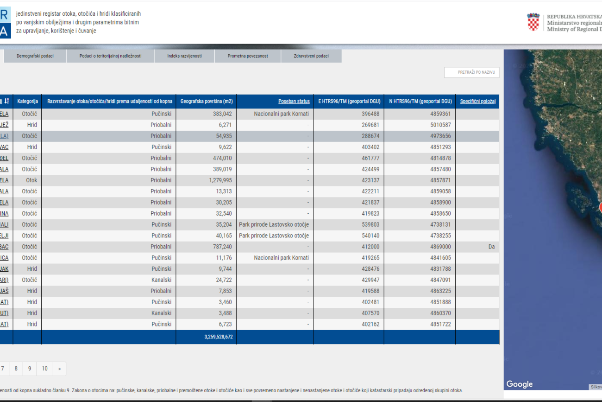Image resolution: width=602 pixels, height=402 pixels.
Task: Click Nacionalni park Kornati for area 11,176
Action: click(281, 258)
